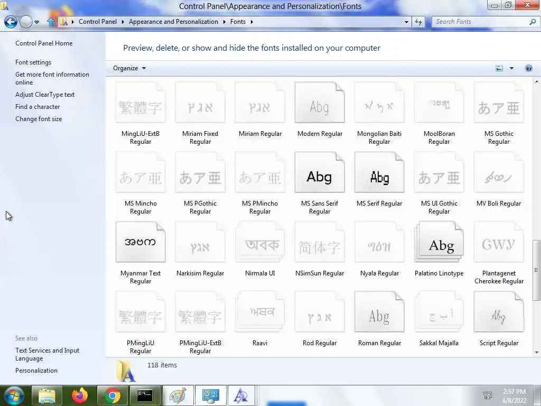Select the Script Regular font icon
This screenshot has width=541, height=406.
(499, 311)
